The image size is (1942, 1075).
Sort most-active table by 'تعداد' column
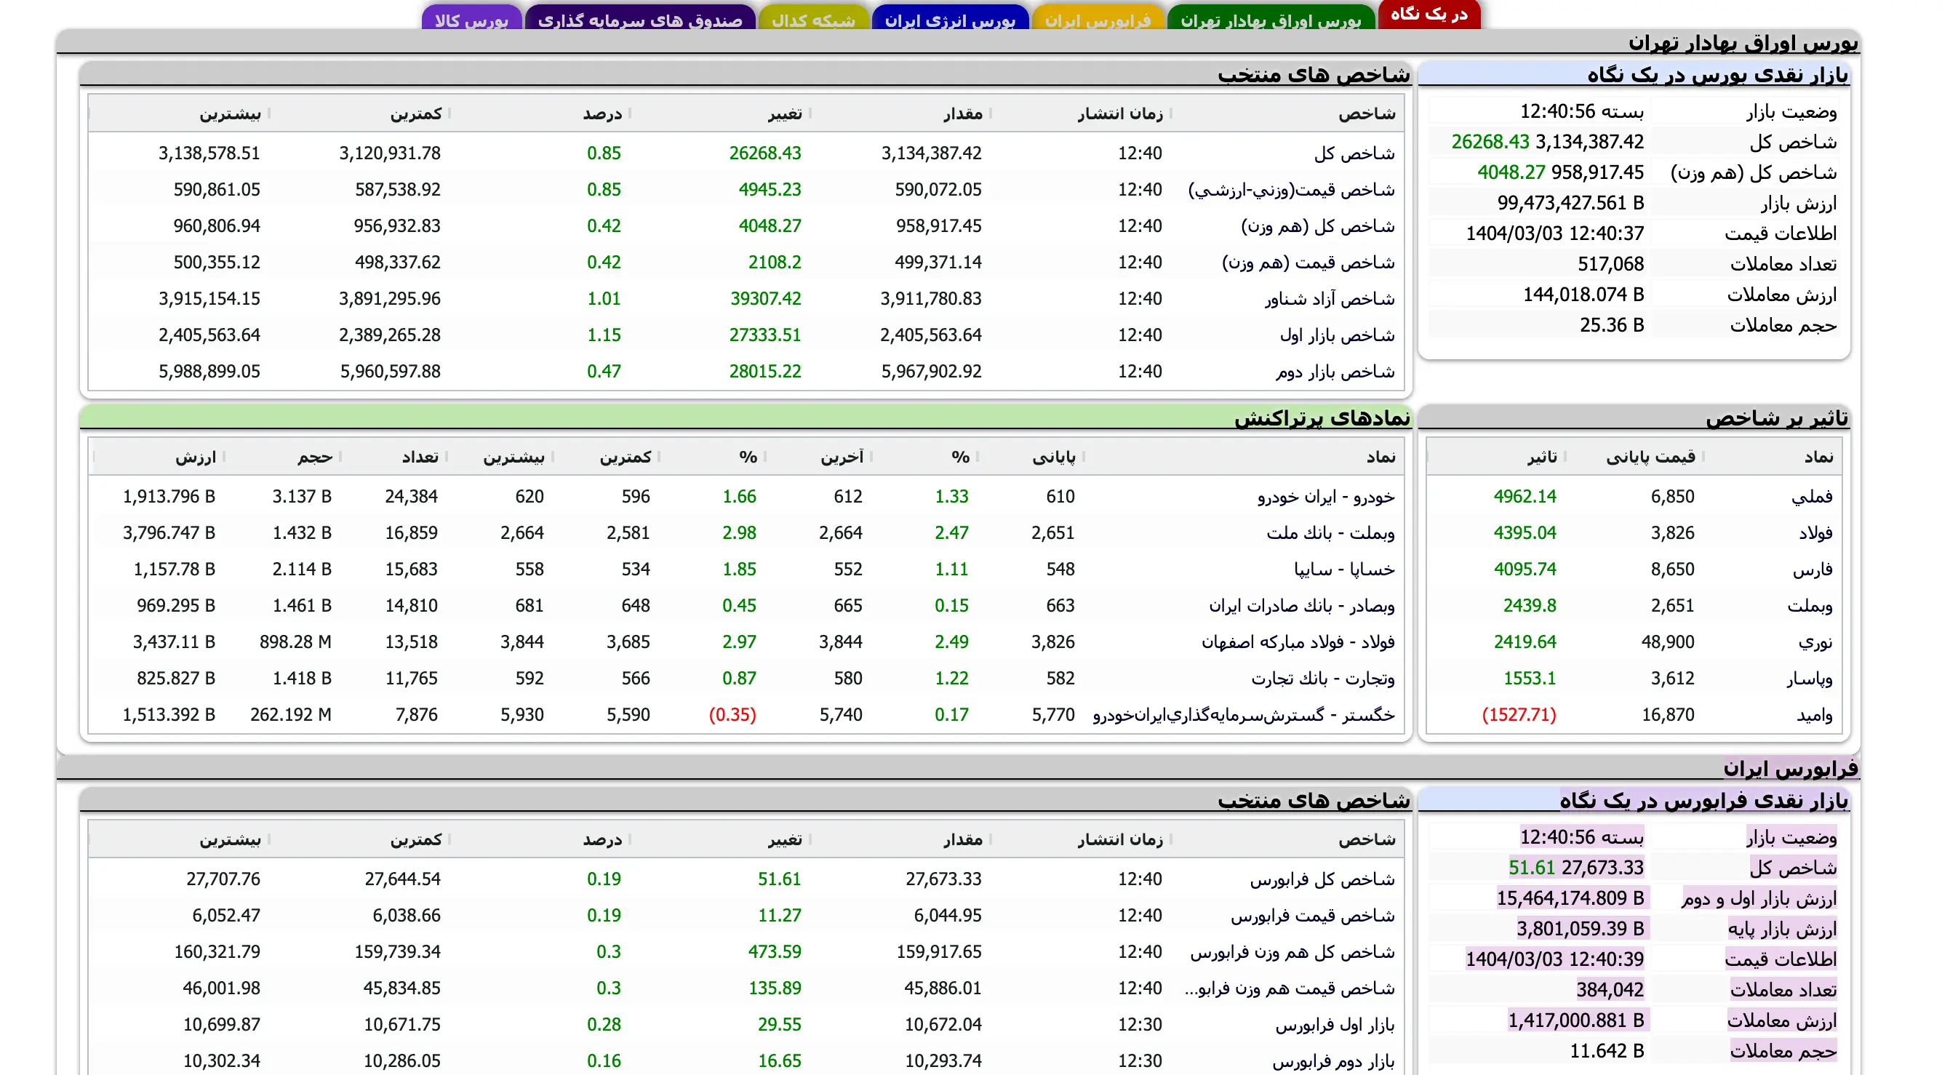(419, 456)
